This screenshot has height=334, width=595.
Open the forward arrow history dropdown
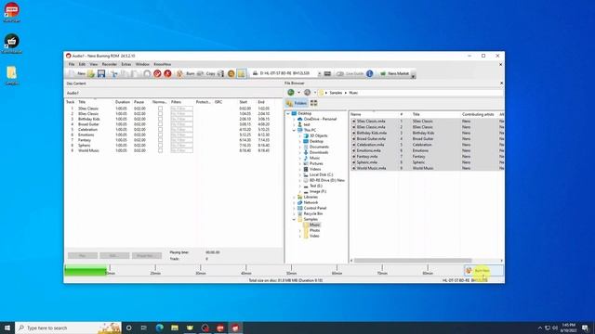(x=315, y=93)
